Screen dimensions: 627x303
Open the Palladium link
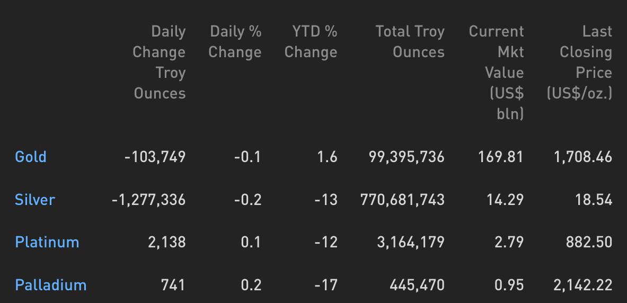click(51, 285)
